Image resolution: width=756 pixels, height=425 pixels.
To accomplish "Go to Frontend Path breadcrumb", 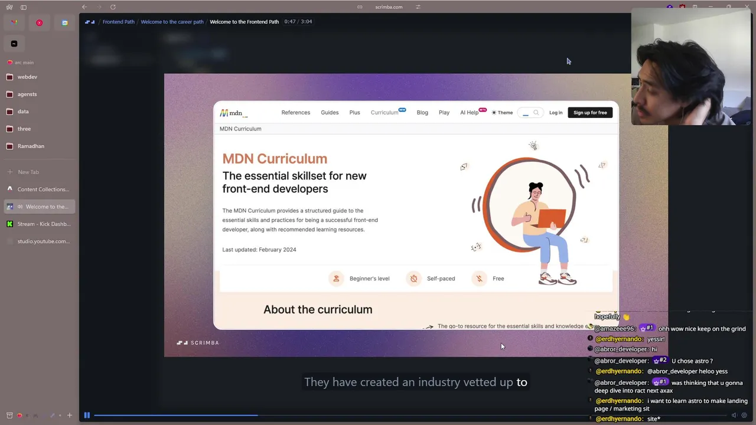I will click(119, 22).
